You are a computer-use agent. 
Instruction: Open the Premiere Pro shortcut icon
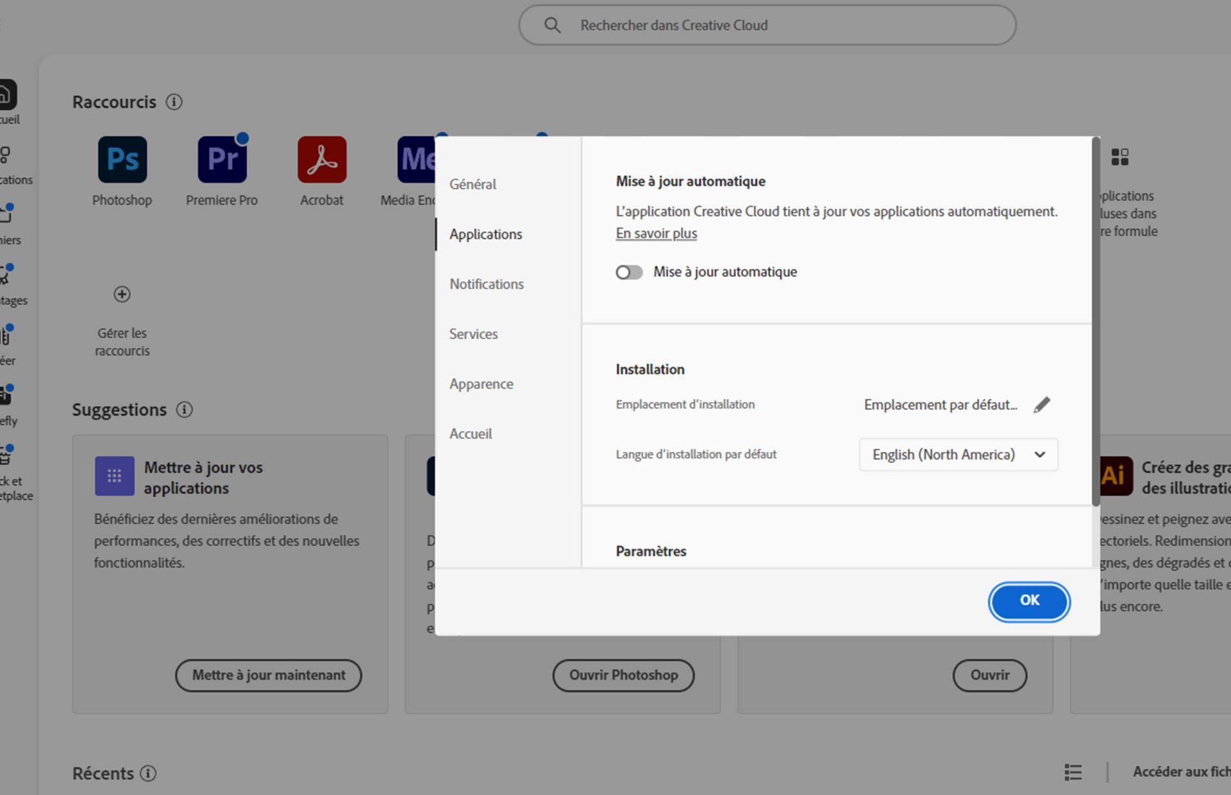222,160
